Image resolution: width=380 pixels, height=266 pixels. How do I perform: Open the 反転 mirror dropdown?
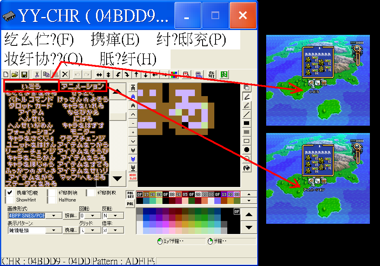[x=115, y=216]
